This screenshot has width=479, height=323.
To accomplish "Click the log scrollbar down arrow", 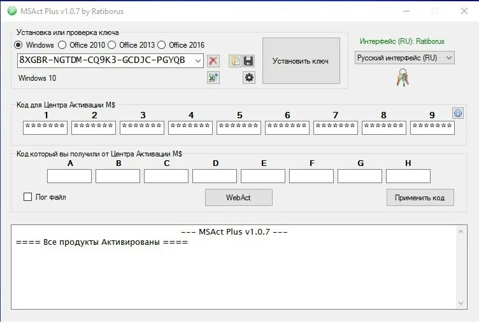I will pyautogui.click(x=461, y=303).
